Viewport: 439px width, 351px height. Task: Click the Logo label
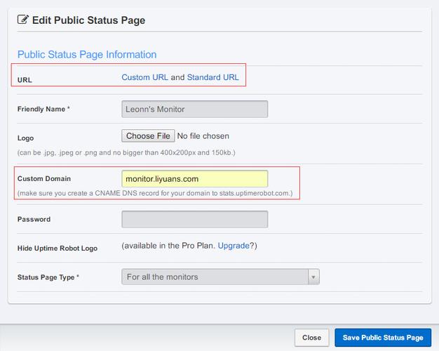pyautogui.click(x=25, y=138)
